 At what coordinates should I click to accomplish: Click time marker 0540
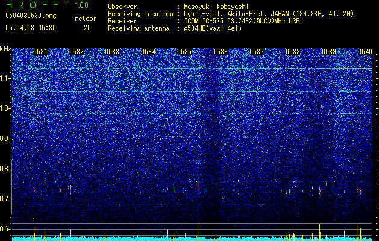point(365,52)
